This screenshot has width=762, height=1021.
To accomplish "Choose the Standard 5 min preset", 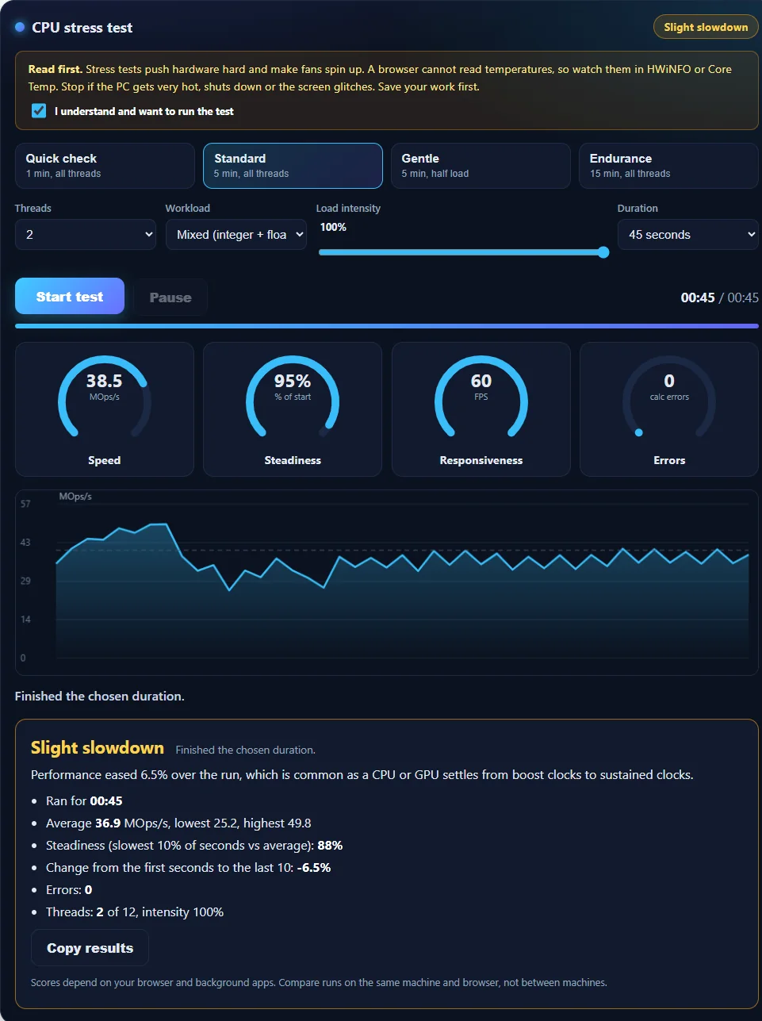I will point(293,166).
